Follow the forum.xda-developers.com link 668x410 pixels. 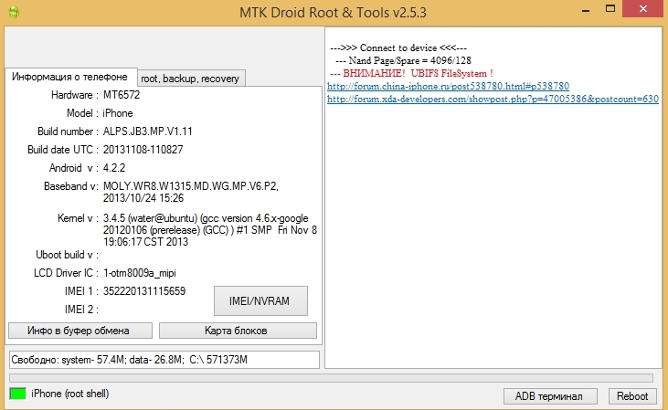coord(492,99)
